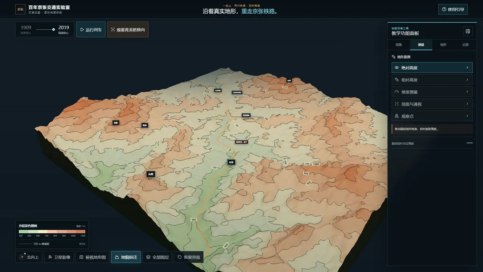The height and width of the screenshot is (272, 483).
Task: Switch to the 测量 tab
Action: point(421,45)
